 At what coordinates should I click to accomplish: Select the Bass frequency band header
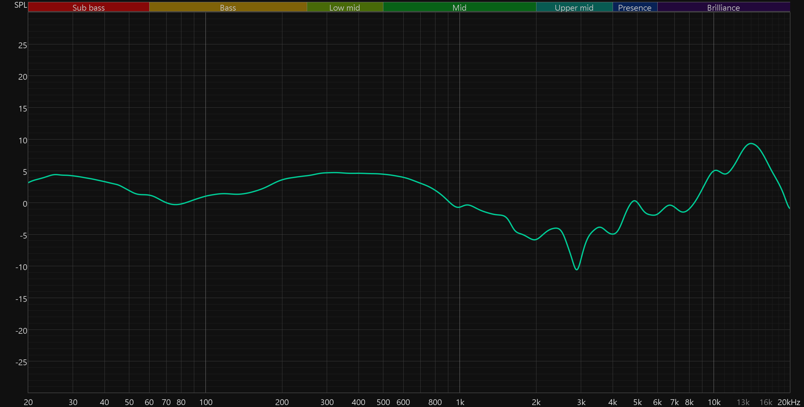(228, 7)
